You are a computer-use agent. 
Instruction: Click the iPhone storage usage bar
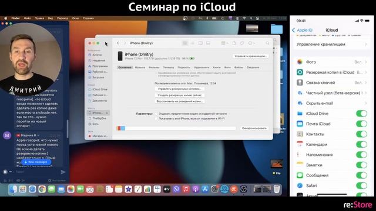(x=176, y=128)
